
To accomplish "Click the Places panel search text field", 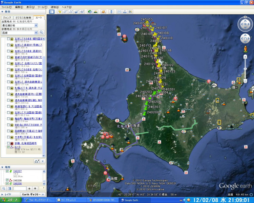I will click(20, 188).
